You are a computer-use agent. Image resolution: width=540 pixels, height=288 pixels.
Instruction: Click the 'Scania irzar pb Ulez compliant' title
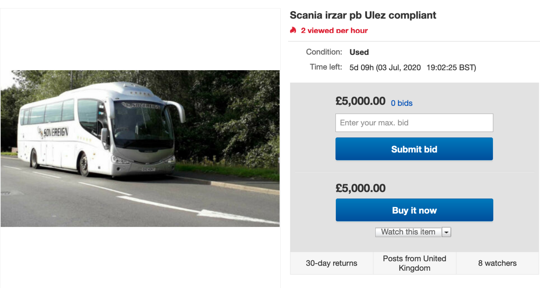click(363, 15)
